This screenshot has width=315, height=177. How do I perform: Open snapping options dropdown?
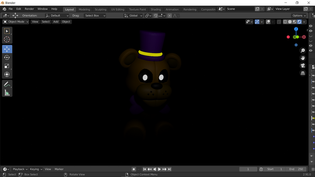point(162,15)
